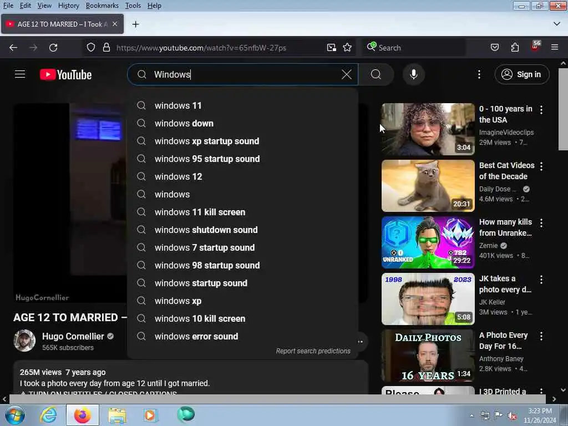
Task: Open the Firefox application hamburger menu
Action: pyautogui.click(x=555, y=47)
